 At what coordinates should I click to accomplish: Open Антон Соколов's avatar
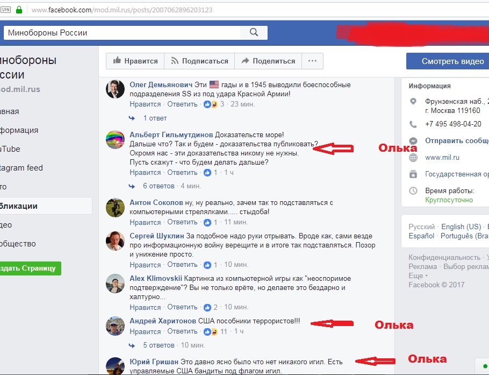115,207
